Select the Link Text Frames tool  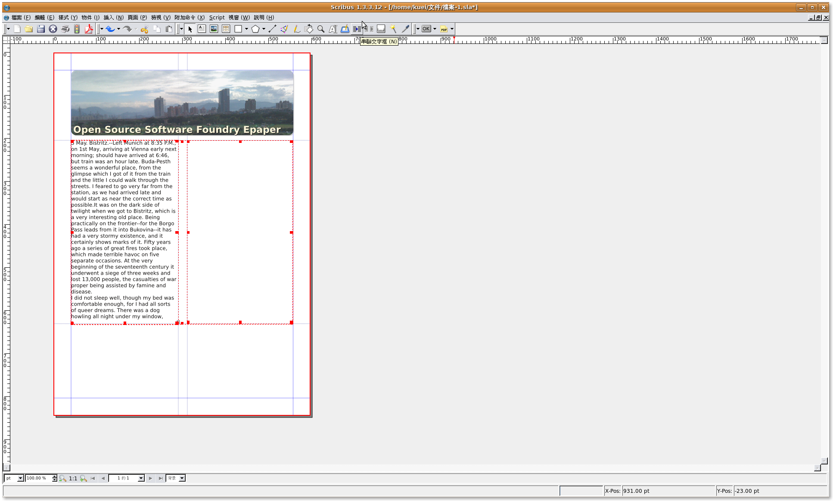tap(357, 29)
